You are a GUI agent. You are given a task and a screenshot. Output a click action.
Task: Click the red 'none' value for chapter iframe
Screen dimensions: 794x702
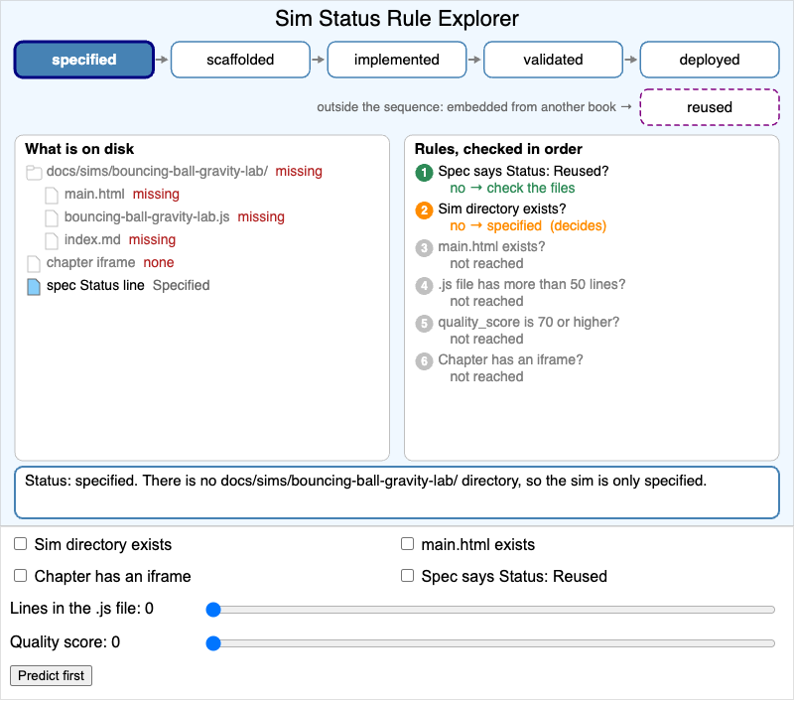[x=159, y=262]
